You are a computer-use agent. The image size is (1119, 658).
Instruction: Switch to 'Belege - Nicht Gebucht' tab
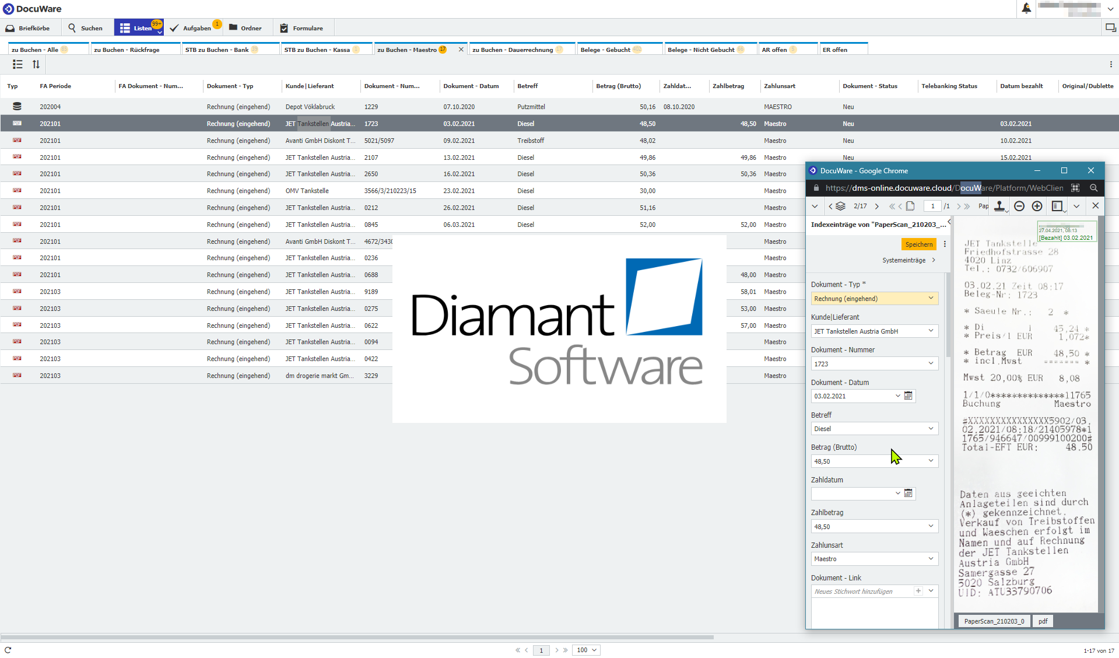710,50
